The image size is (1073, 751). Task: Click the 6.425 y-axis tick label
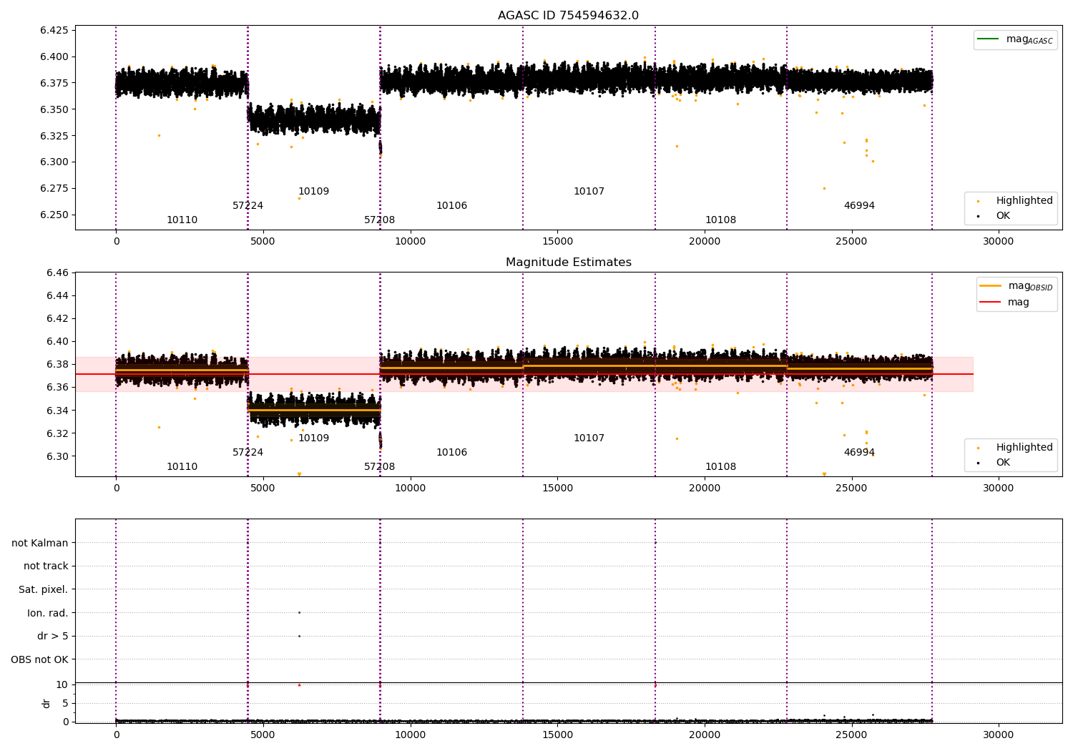click(x=54, y=30)
